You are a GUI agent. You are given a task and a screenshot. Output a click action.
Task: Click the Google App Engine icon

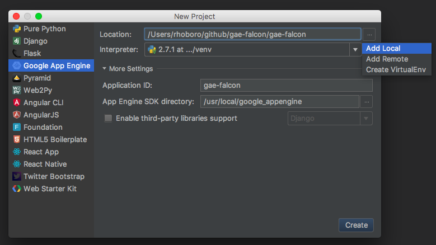click(x=17, y=65)
